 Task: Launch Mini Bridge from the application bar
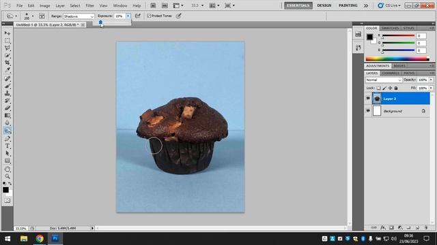pos(165,5)
